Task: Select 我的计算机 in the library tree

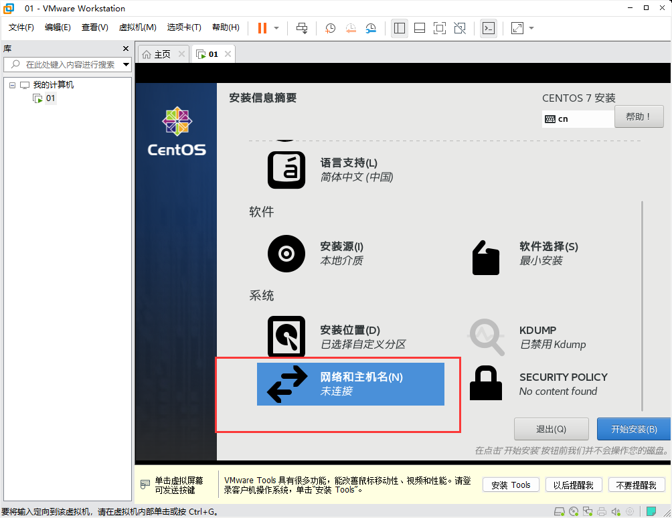Action: (x=53, y=85)
